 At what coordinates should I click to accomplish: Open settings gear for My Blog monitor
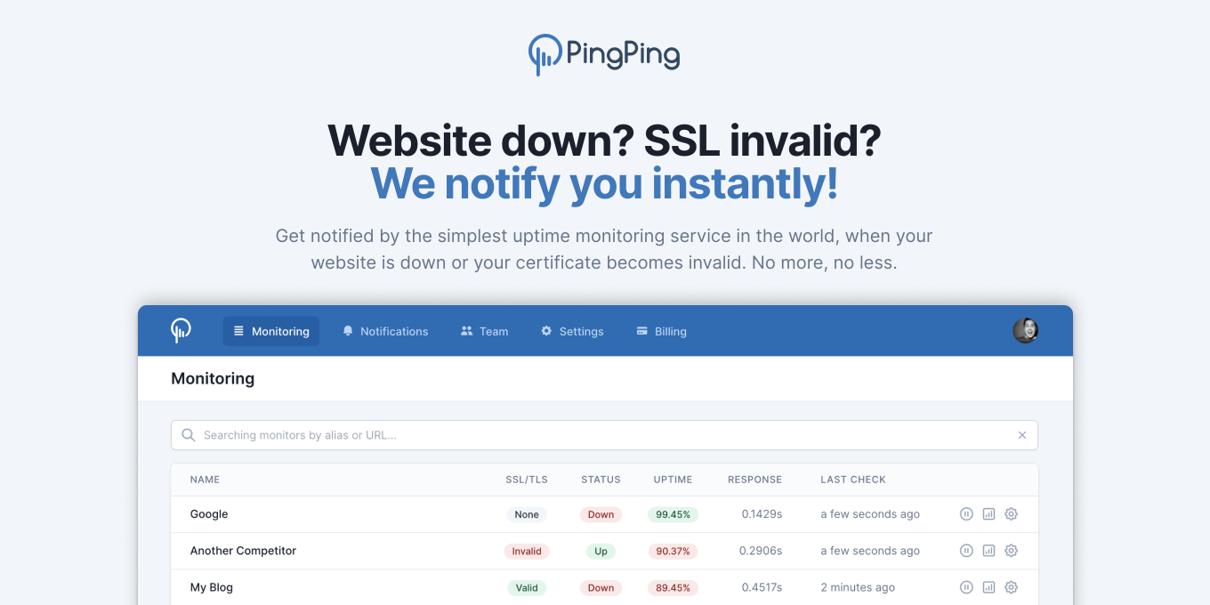coord(1011,587)
